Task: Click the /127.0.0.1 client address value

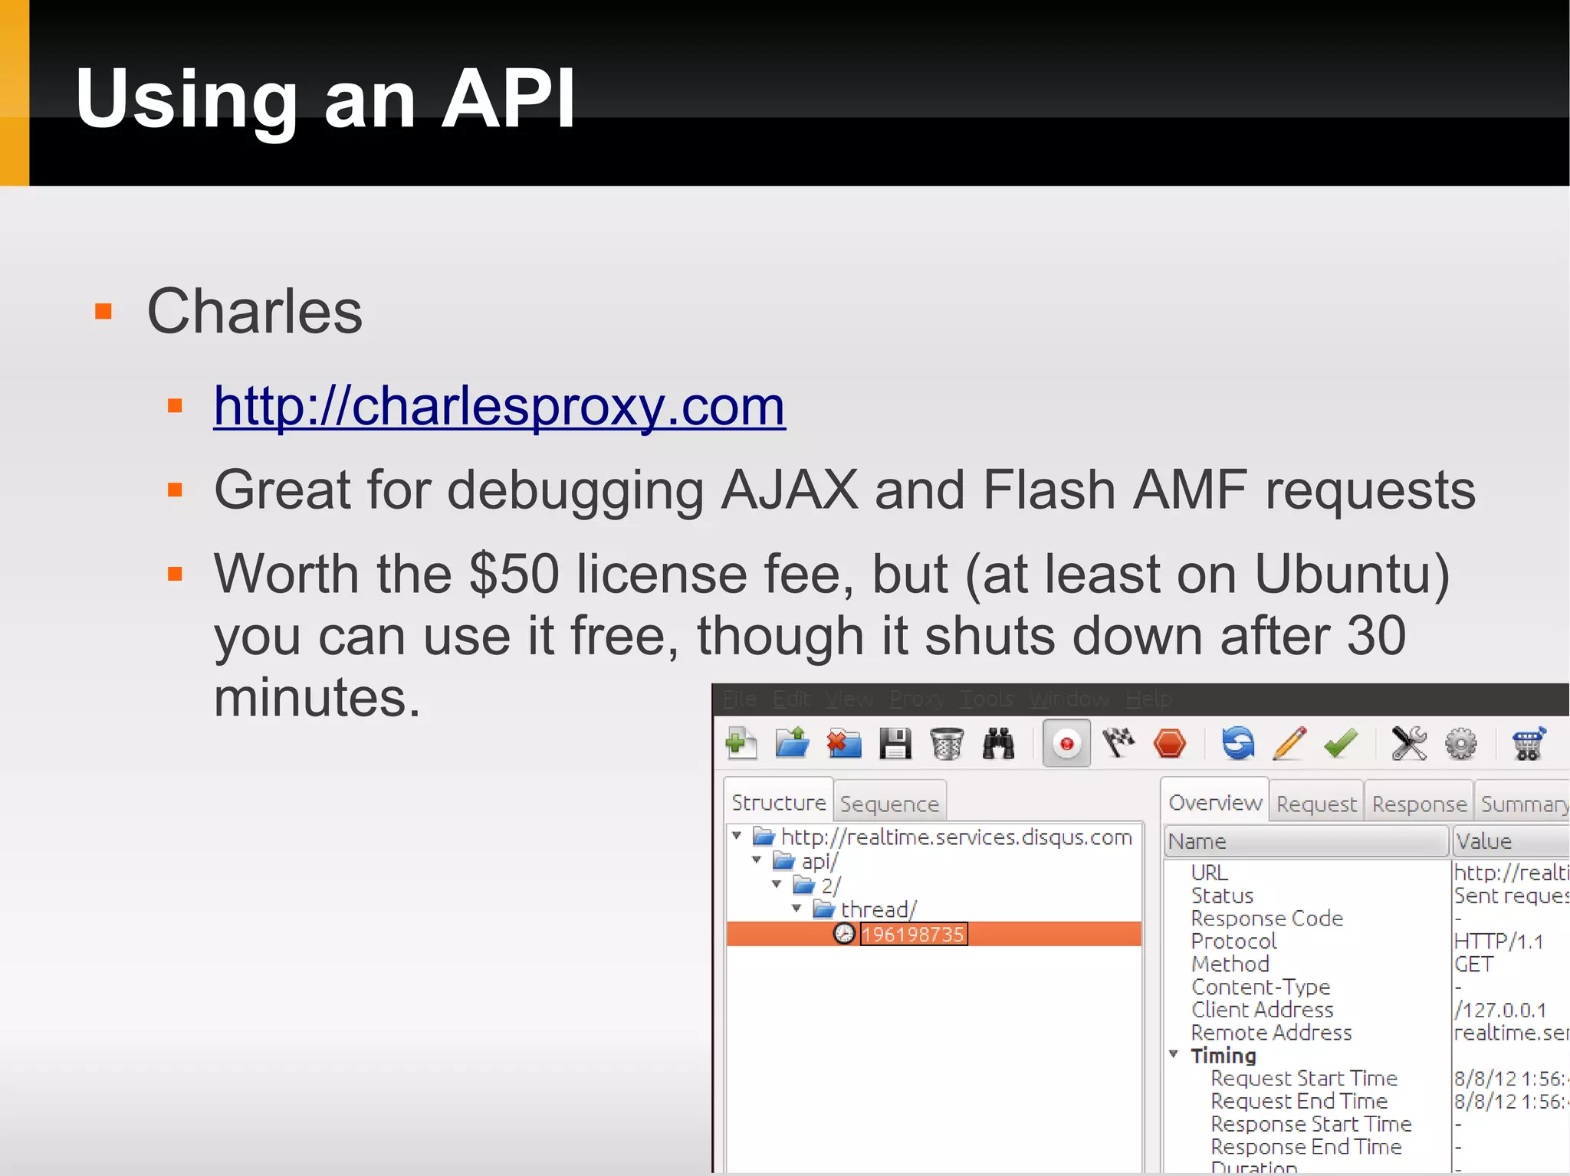Action: [1500, 1010]
